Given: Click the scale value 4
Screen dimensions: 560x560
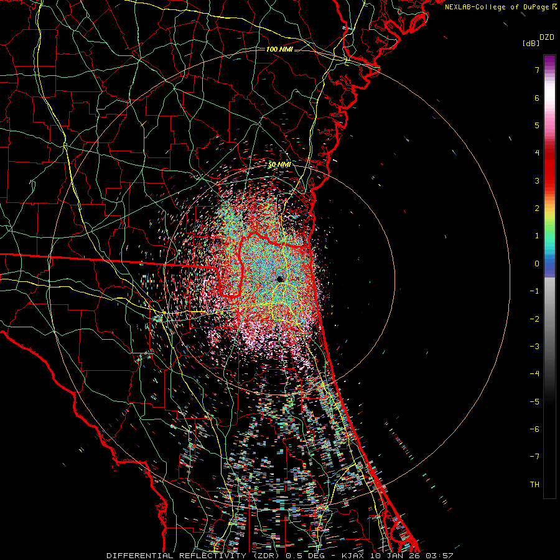Looking at the screenshot, I should pos(537,153).
